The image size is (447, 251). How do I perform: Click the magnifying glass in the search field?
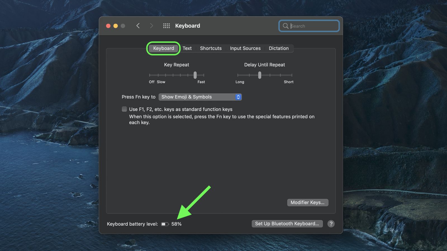[286, 26]
